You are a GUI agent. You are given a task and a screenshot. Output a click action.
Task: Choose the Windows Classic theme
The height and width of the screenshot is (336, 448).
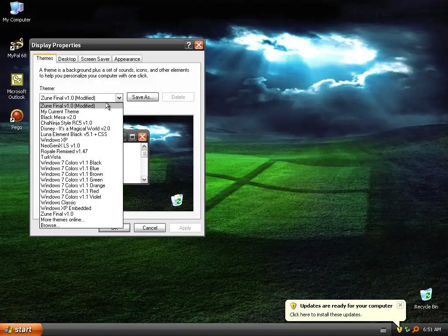pyautogui.click(x=81, y=203)
